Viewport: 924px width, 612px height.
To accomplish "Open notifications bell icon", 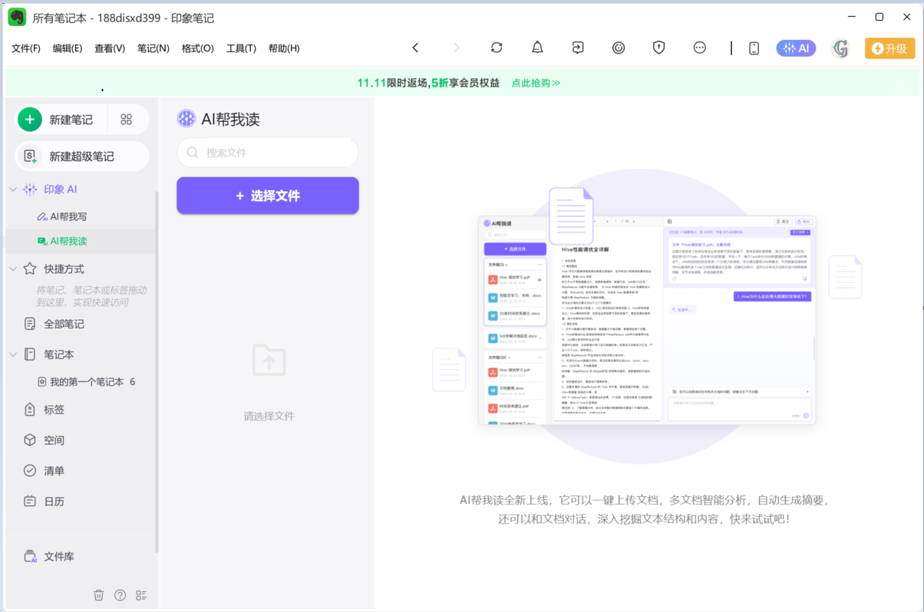I will pos(537,48).
